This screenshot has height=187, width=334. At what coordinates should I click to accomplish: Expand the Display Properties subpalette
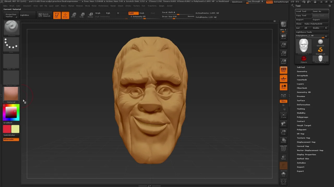306,155
